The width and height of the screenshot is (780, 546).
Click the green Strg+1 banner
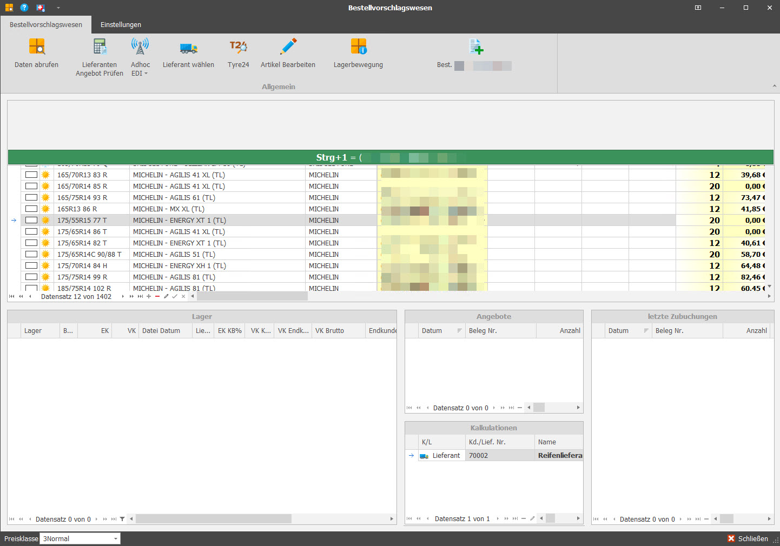391,157
